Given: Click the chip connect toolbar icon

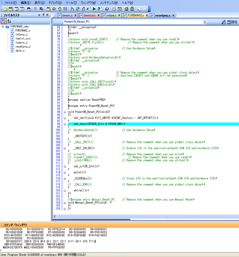Looking at the screenshot, I should pos(132,9).
